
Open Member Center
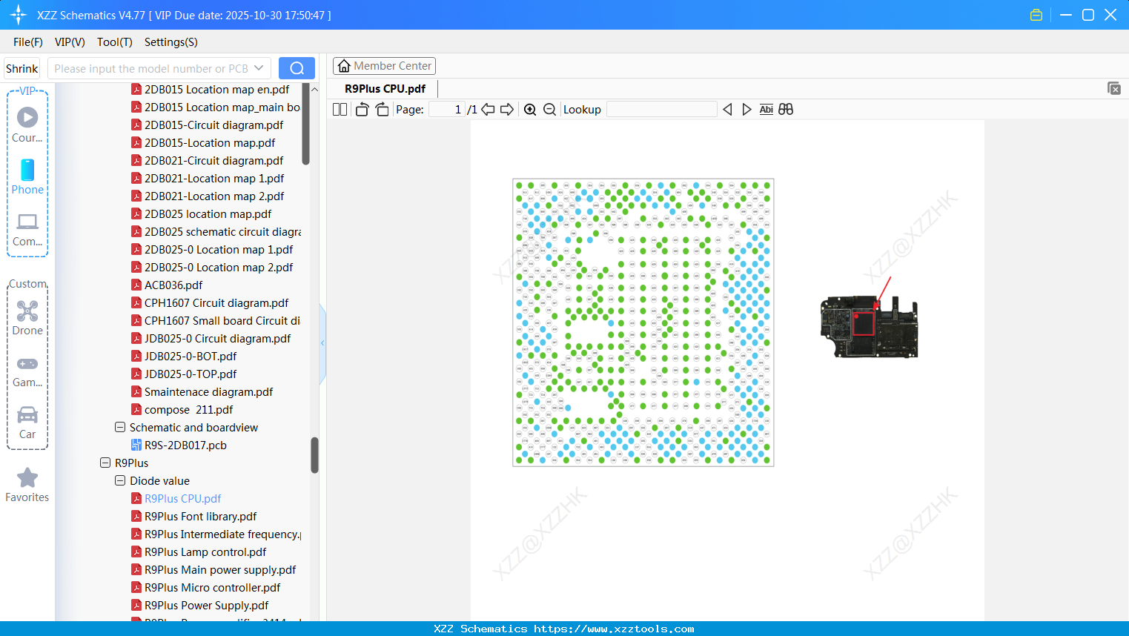[x=384, y=66]
